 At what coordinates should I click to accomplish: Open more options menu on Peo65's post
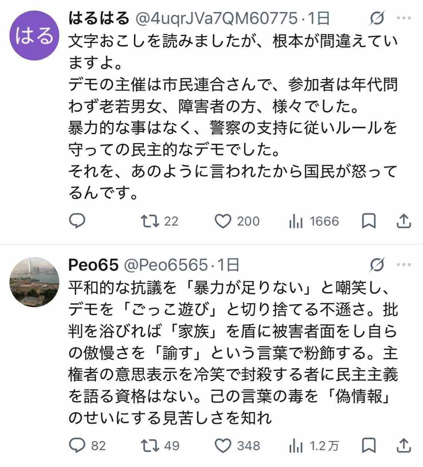point(404,265)
